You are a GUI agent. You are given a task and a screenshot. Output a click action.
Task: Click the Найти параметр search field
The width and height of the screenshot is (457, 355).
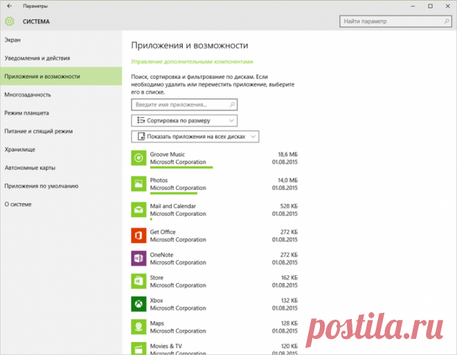pos(396,21)
